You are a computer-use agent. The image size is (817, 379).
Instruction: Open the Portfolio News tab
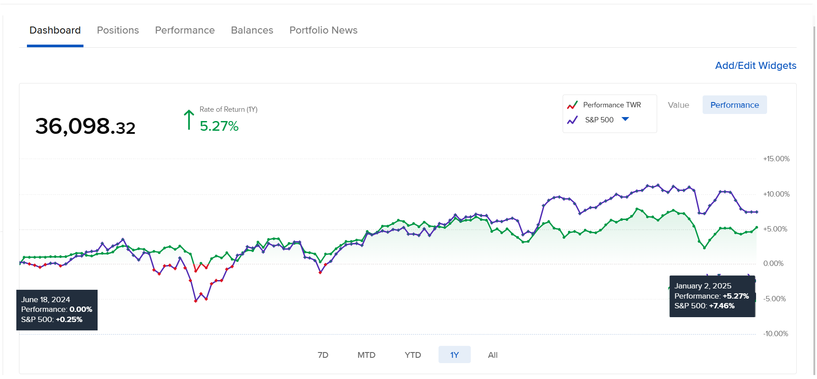pos(323,30)
